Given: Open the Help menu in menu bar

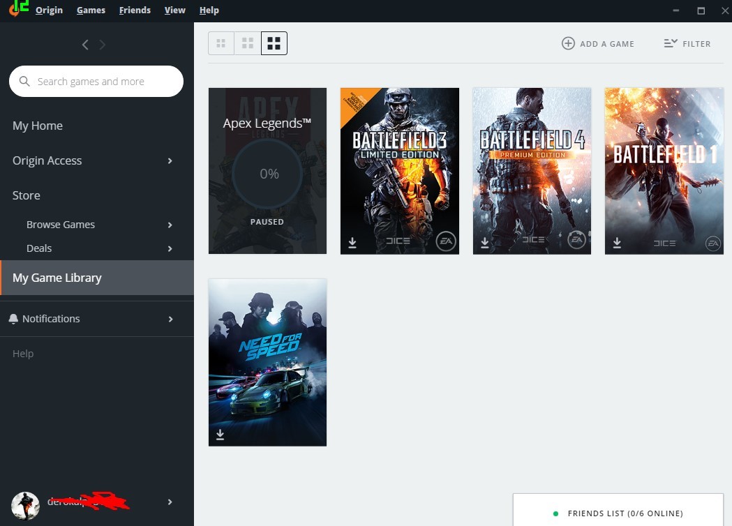Looking at the screenshot, I should [x=209, y=10].
